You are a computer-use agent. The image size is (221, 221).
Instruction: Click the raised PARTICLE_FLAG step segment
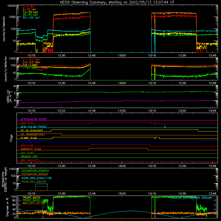coord(119,148)
